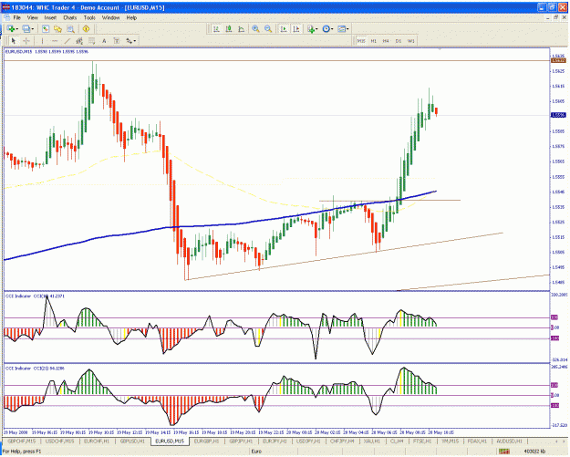This screenshot has width=570, height=457.
Task: Switch timeframe to W1
Action: 410,41
